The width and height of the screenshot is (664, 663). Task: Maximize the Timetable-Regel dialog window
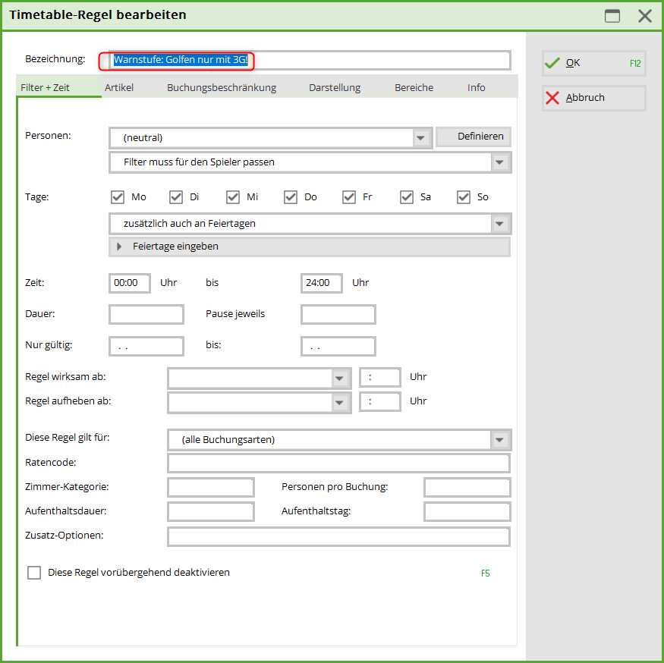coord(612,16)
